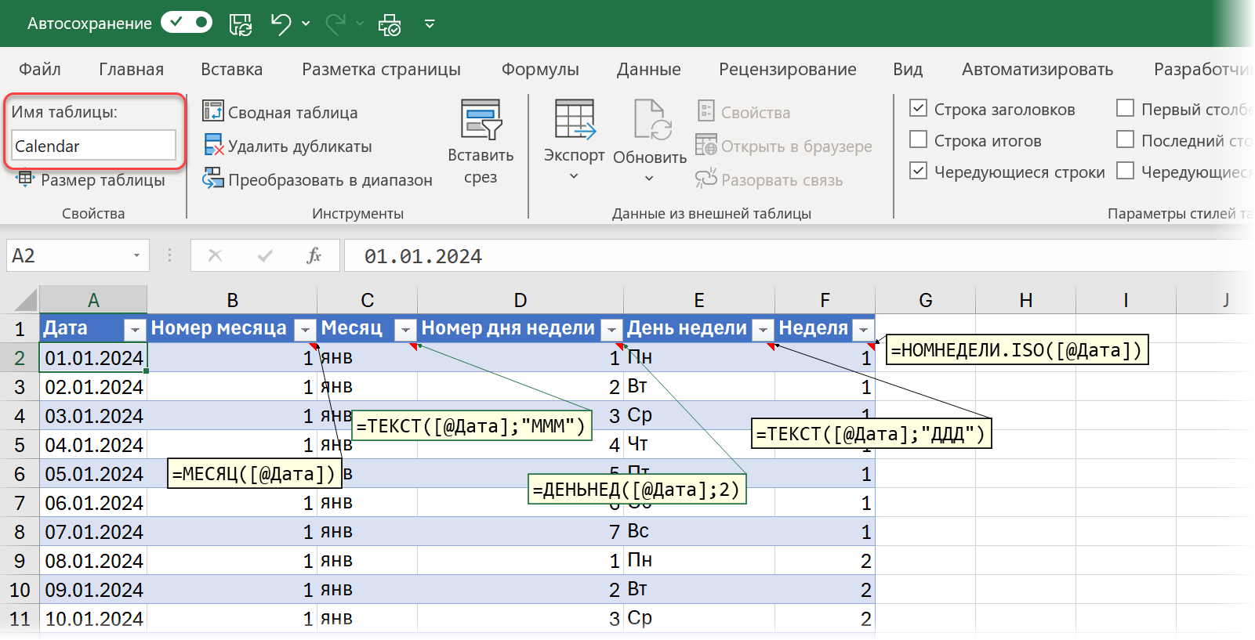Open the Формулы tab

tap(540, 69)
